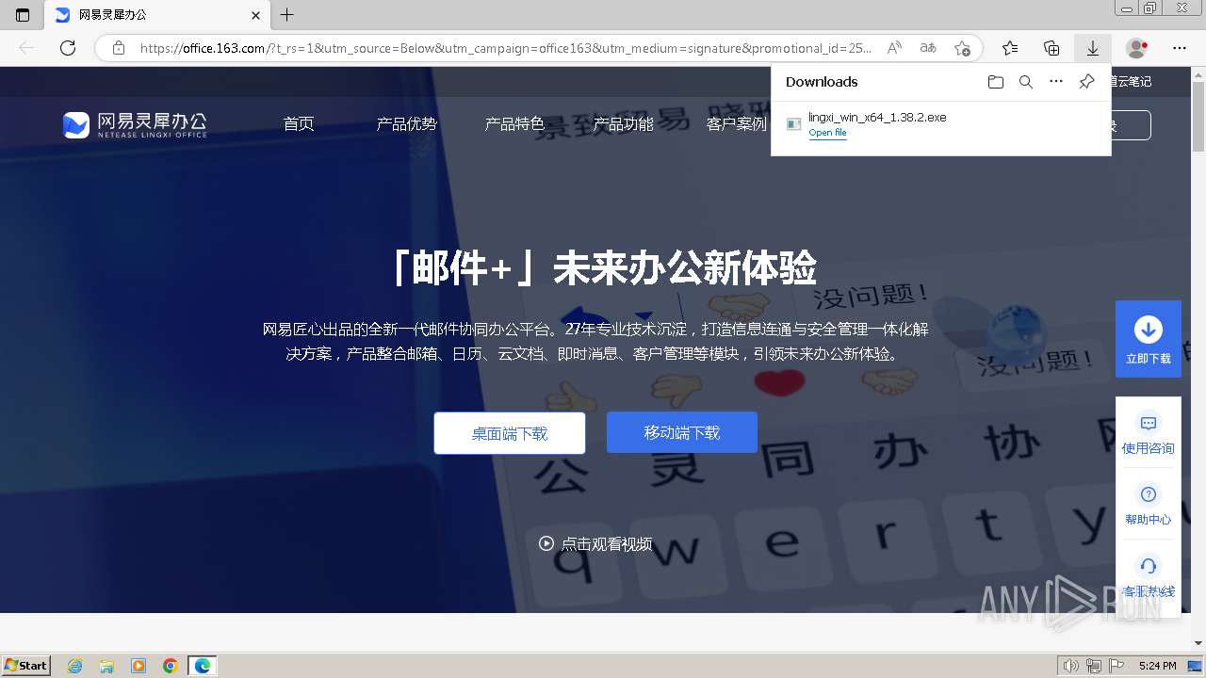
Task: Click the browser refresh icon
Action: (68, 48)
